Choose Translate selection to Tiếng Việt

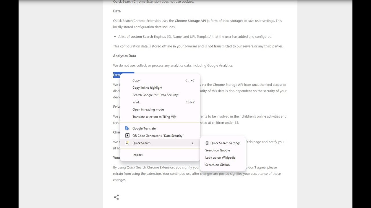point(160,117)
